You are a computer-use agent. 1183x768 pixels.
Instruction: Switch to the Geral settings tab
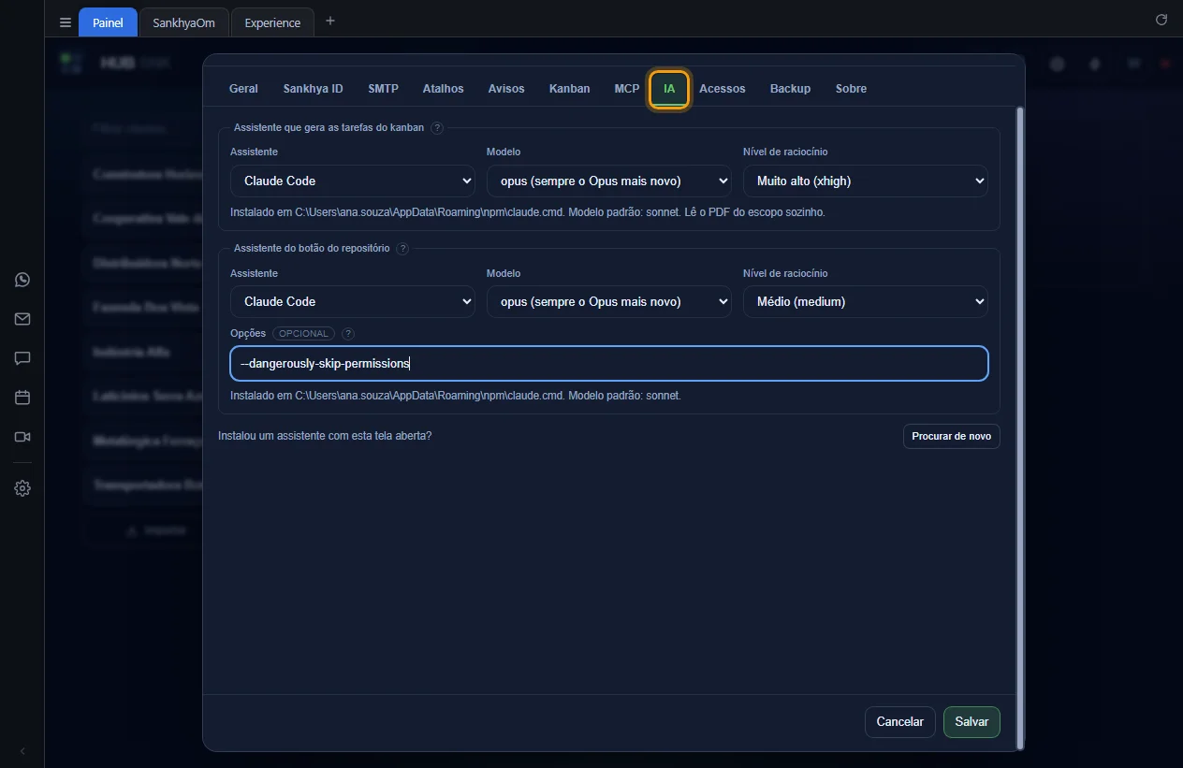(x=243, y=89)
